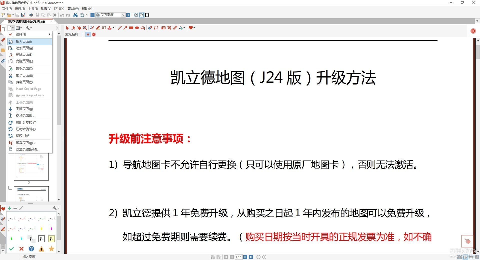
Task: Select the Highlighter tool
Action: point(98,28)
